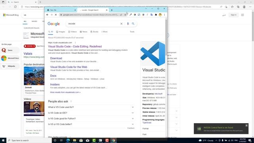Click Zermatt thumbnail on Bing page

pyautogui.click(x=34, y=76)
